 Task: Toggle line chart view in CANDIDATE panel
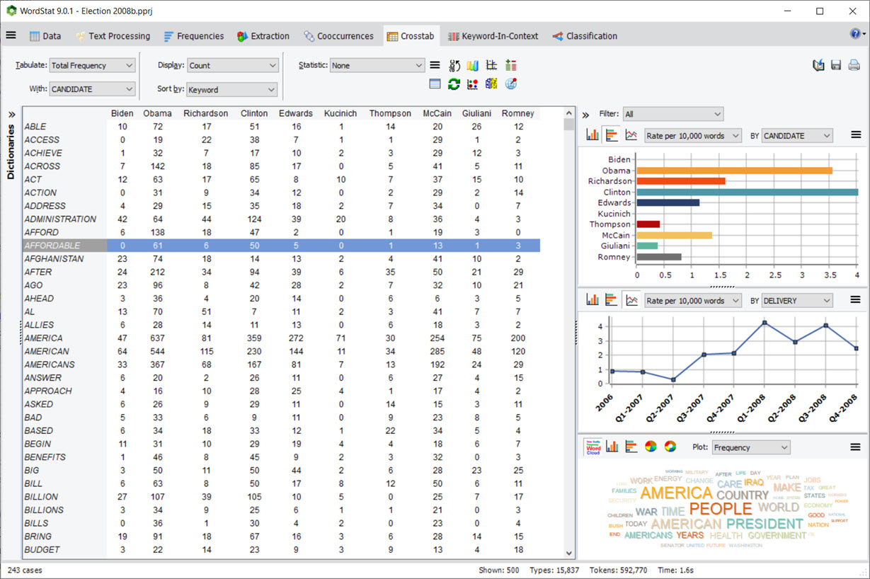point(630,135)
